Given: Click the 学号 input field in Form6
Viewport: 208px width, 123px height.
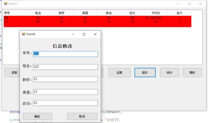Looking at the screenshot, I should click(x=66, y=54).
